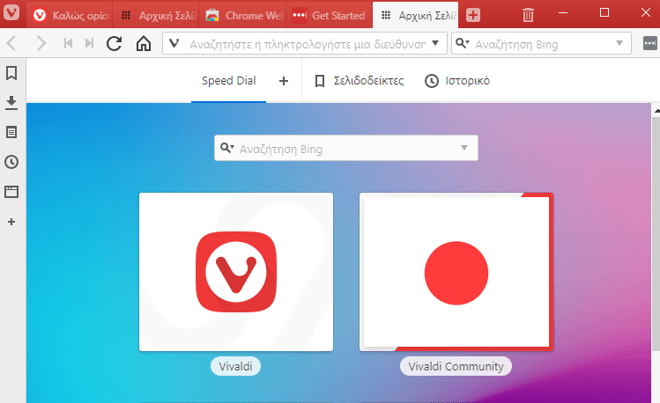The image size is (660, 403).
Task: Open the History side panel
Action: point(11,162)
